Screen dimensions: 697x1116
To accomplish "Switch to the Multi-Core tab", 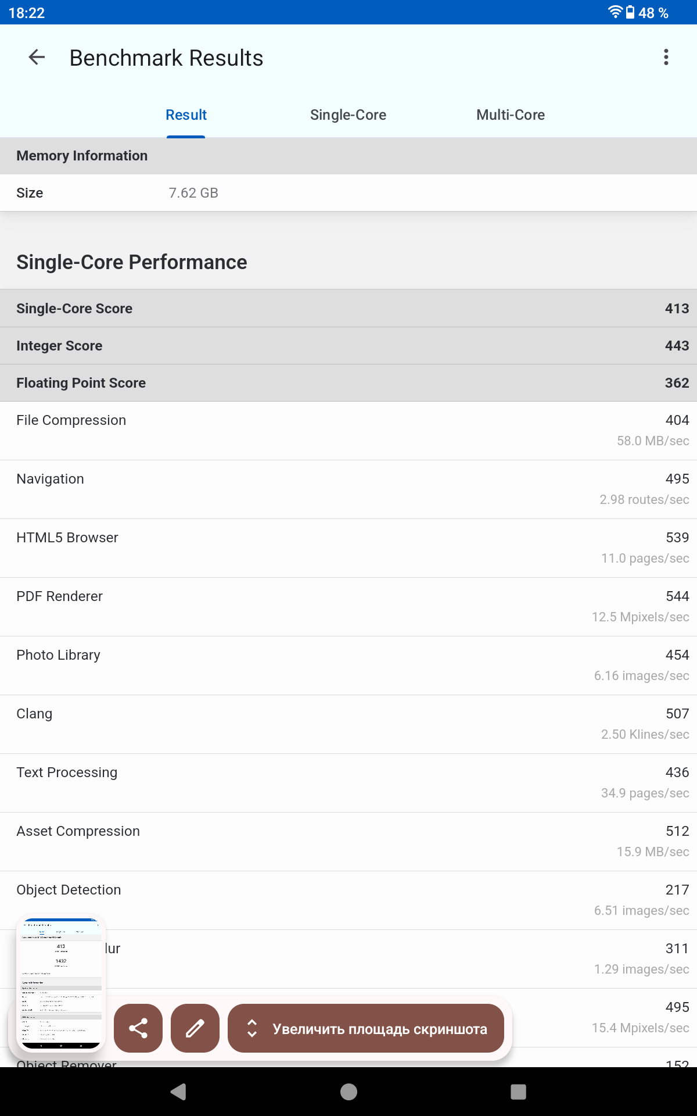I will [x=510, y=115].
